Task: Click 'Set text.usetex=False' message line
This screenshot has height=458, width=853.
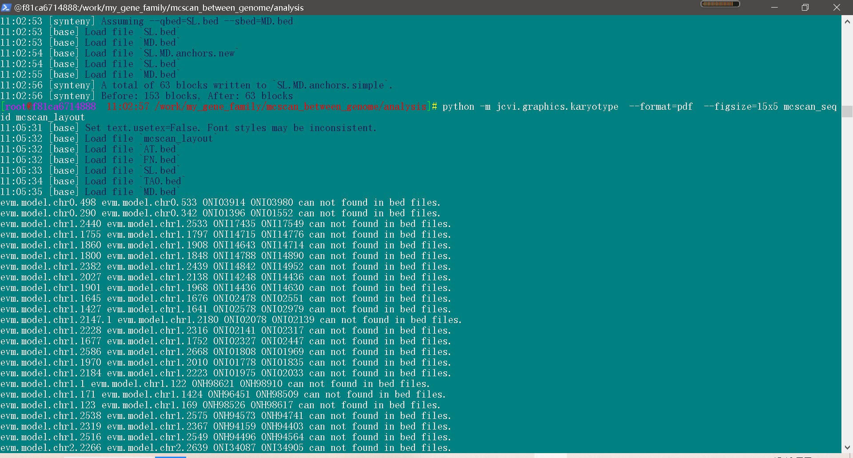Action: pyautogui.click(x=231, y=128)
